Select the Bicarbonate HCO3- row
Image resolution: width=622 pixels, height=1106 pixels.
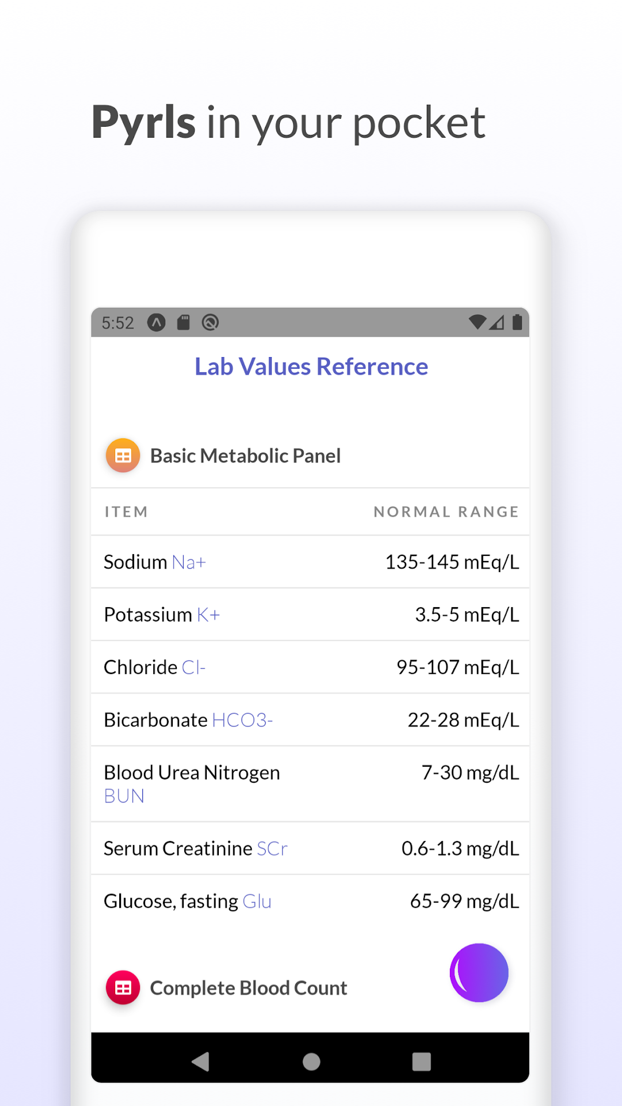click(x=310, y=720)
